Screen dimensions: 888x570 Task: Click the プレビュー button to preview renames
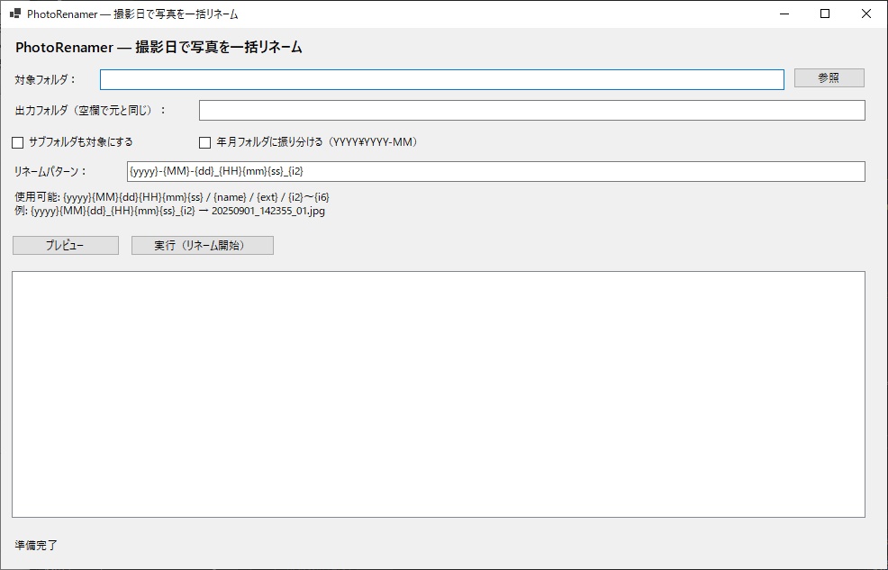tap(64, 245)
